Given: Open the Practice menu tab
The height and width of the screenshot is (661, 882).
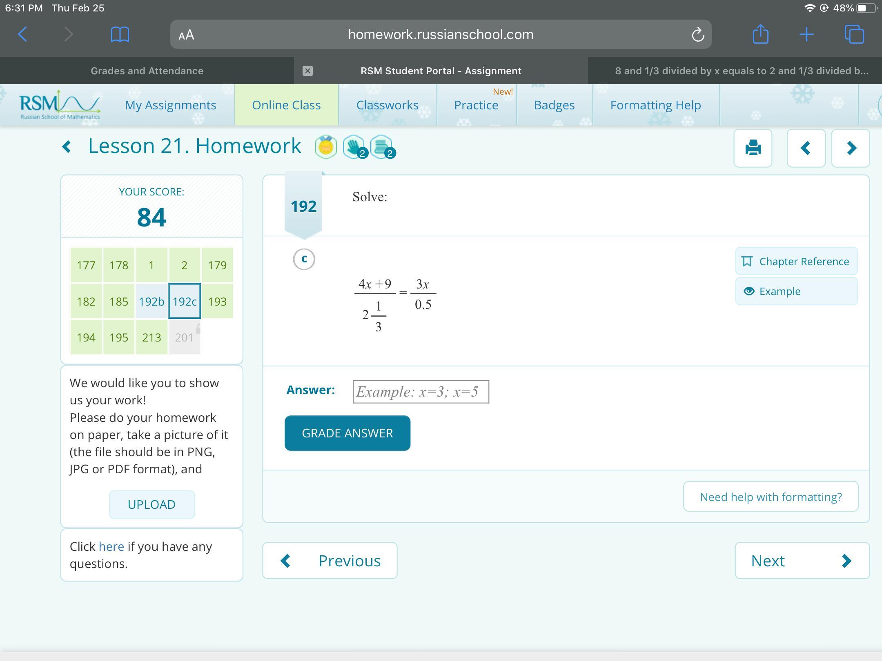Looking at the screenshot, I should [476, 105].
